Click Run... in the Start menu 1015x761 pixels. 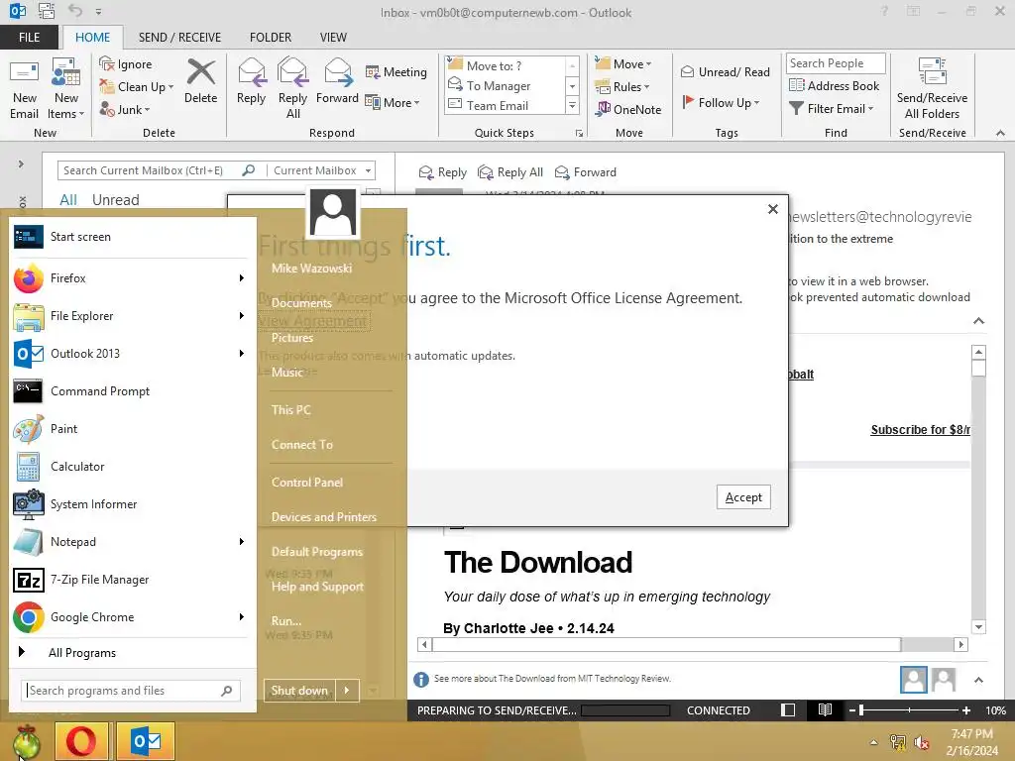click(286, 621)
